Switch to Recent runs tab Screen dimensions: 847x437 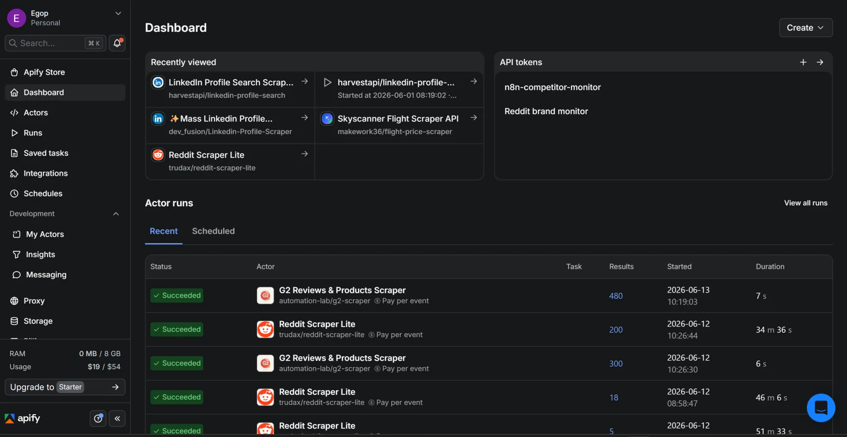pyautogui.click(x=163, y=231)
